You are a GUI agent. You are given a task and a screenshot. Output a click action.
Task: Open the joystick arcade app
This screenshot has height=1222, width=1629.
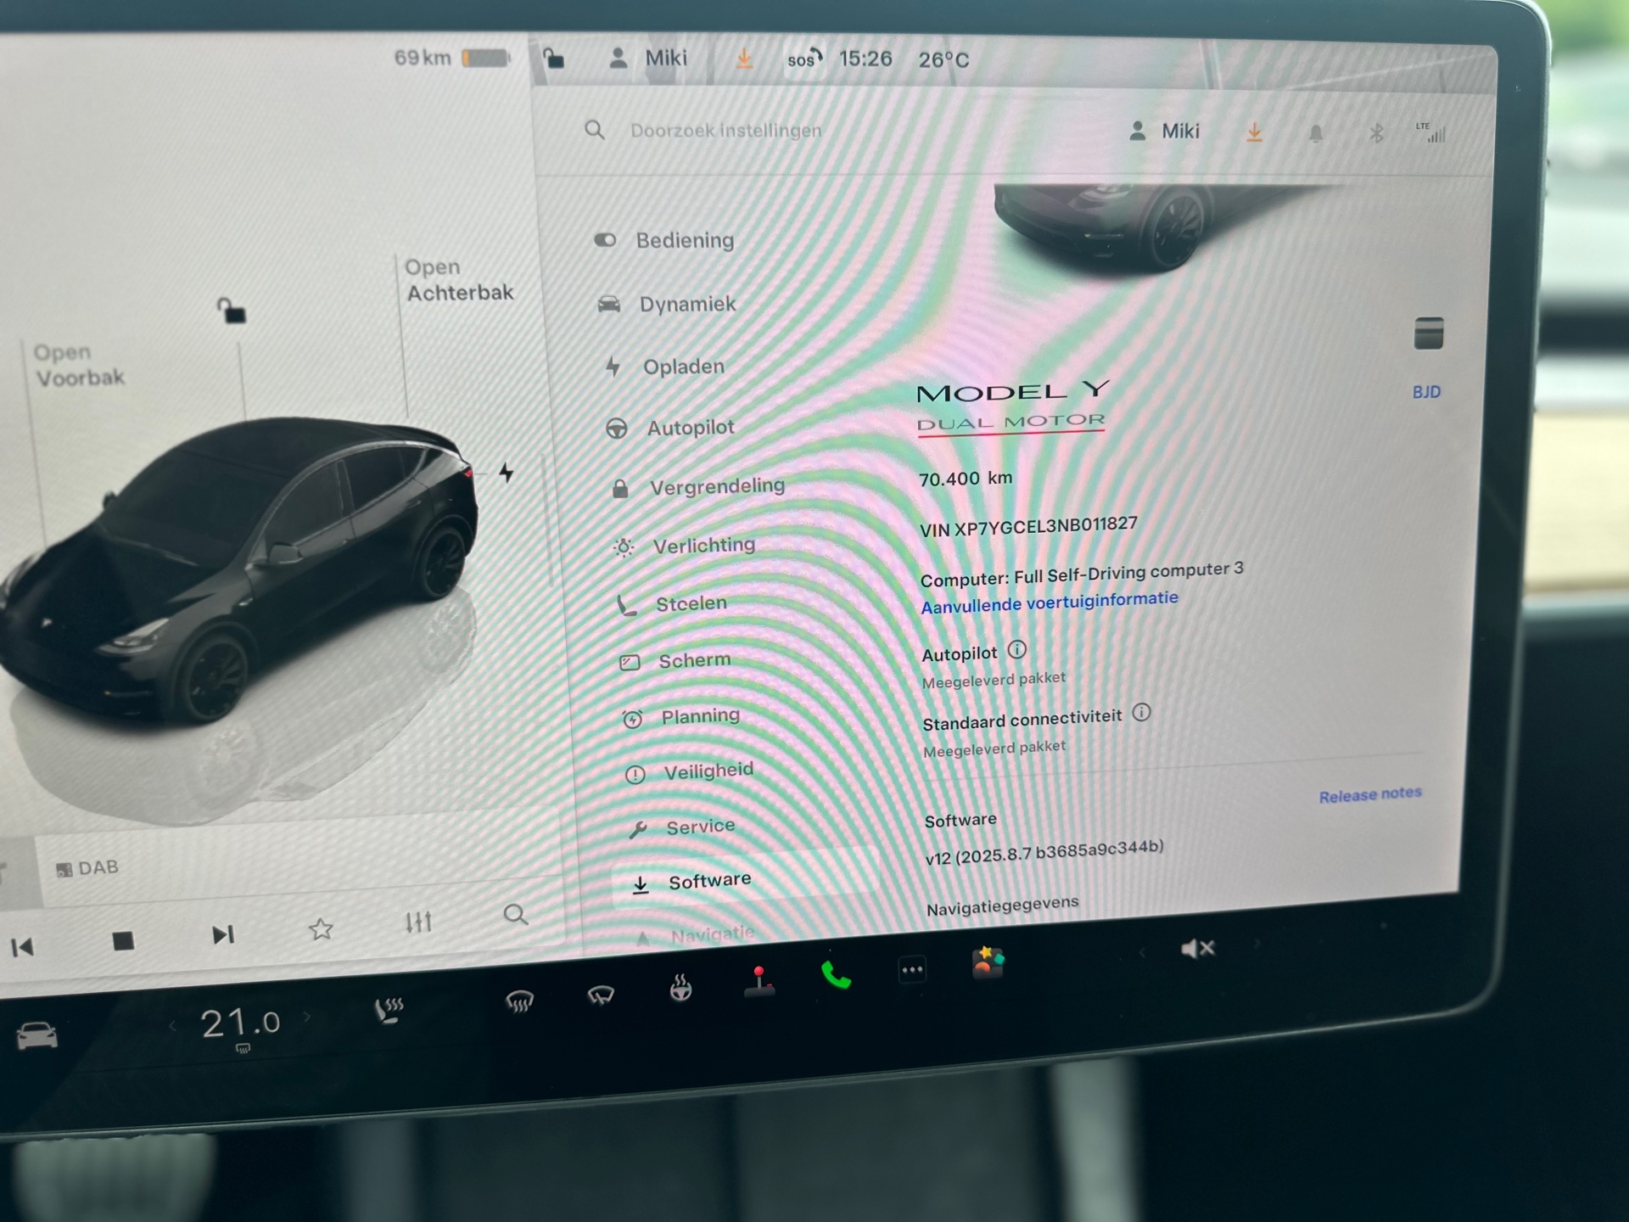pyautogui.click(x=759, y=981)
